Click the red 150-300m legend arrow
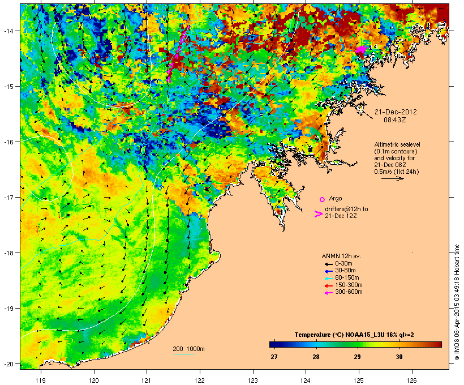This screenshot has height=385, width=464. (329, 286)
